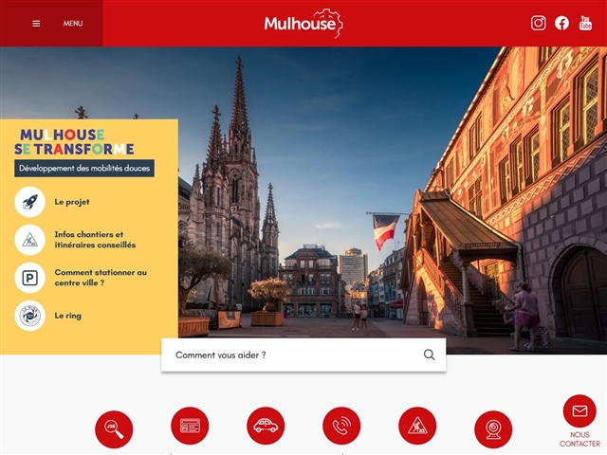
Task: Go to the Mulhouse logo homepage
Action: (x=303, y=23)
